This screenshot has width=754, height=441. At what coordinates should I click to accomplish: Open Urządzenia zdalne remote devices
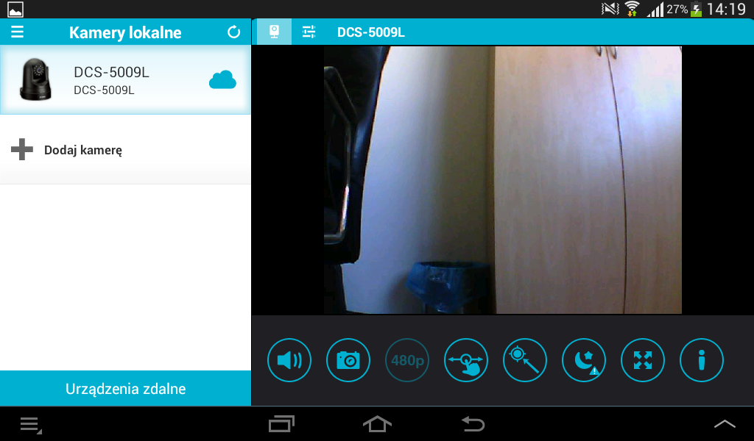(125, 388)
